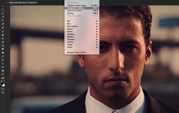Select the Horizontal Type tool
This screenshot has height=113, width=179.
pyautogui.click(x=3, y=60)
